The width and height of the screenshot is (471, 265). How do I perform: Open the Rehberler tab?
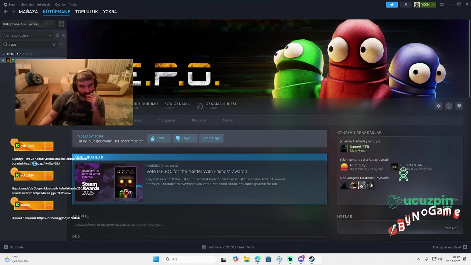[x=199, y=120]
